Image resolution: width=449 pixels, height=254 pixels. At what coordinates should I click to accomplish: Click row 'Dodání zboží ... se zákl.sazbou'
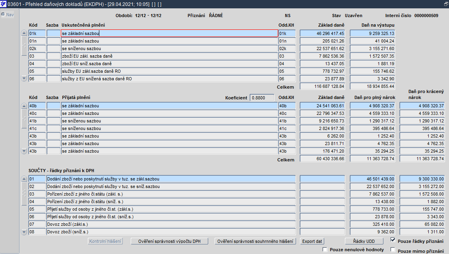tap(171, 179)
